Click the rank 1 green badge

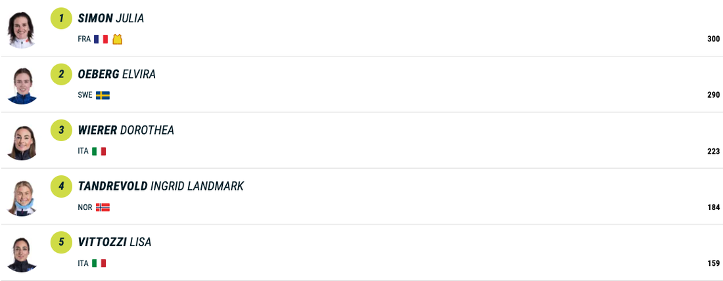(61, 18)
